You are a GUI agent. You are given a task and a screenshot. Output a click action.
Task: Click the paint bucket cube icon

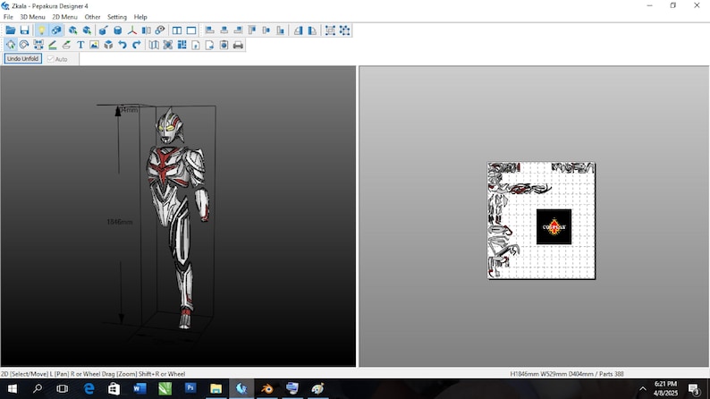(x=103, y=30)
